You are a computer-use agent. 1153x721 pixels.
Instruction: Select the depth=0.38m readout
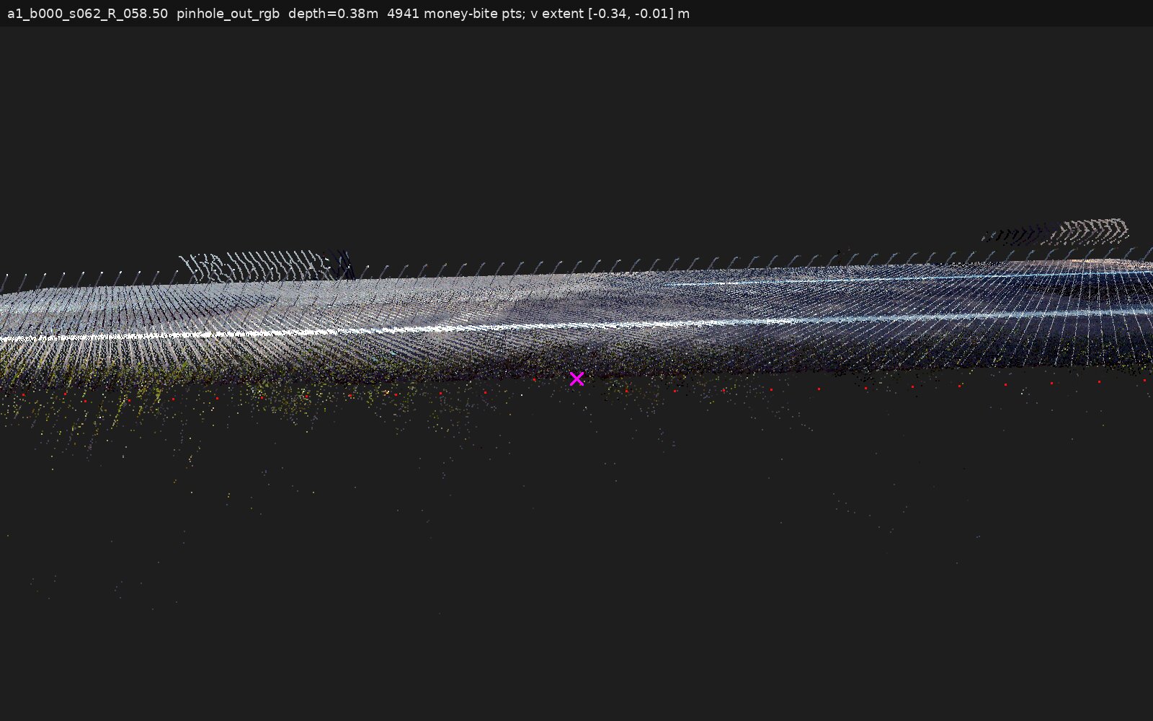point(333,14)
